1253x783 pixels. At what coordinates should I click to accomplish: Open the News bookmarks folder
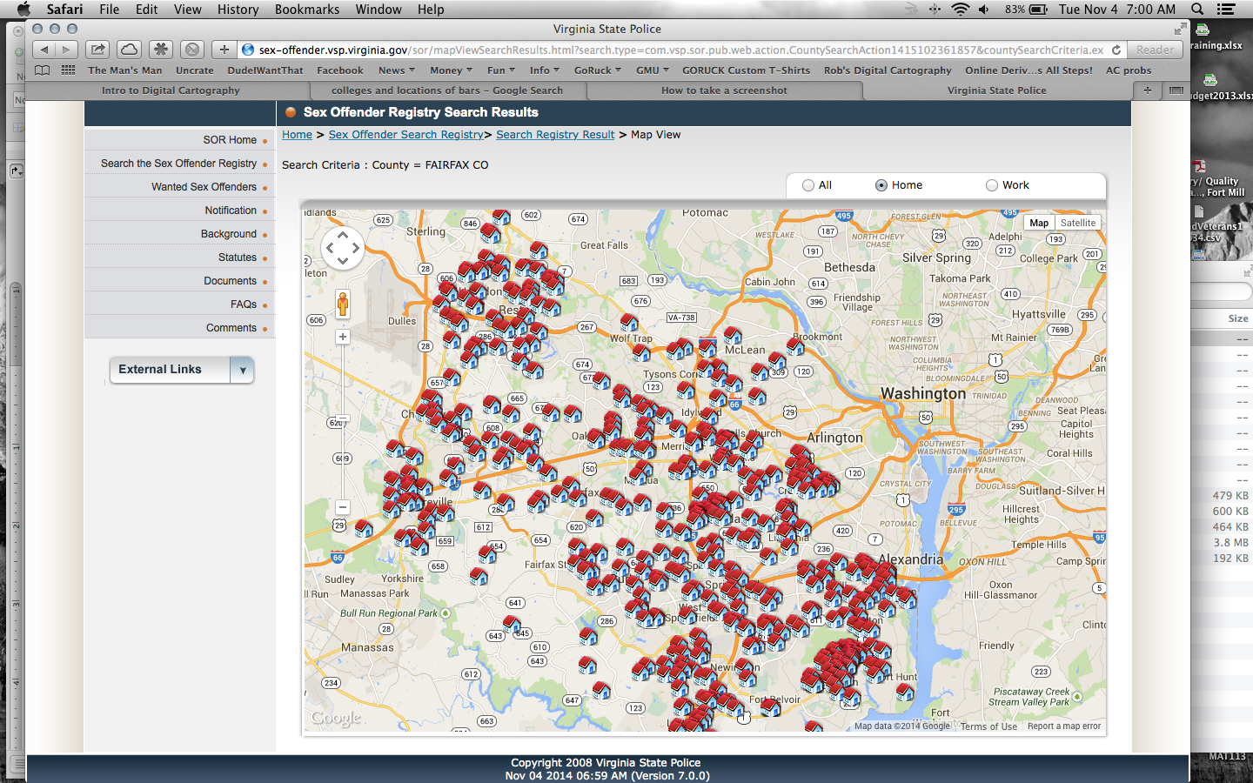tap(396, 70)
